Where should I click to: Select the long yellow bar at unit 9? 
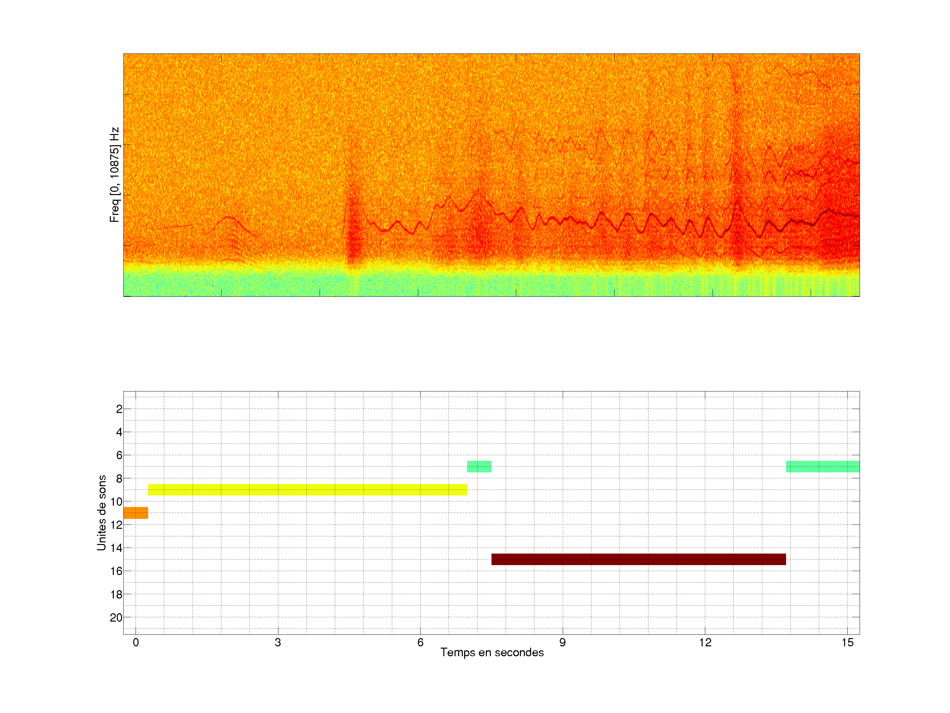click(307, 490)
